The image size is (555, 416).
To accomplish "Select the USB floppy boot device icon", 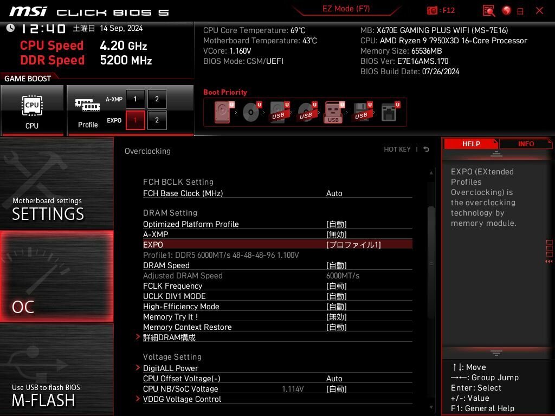I will pos(362,112).
